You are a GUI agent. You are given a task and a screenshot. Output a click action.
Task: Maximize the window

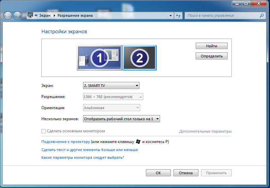pyautogui.click(x=246, y=4)
